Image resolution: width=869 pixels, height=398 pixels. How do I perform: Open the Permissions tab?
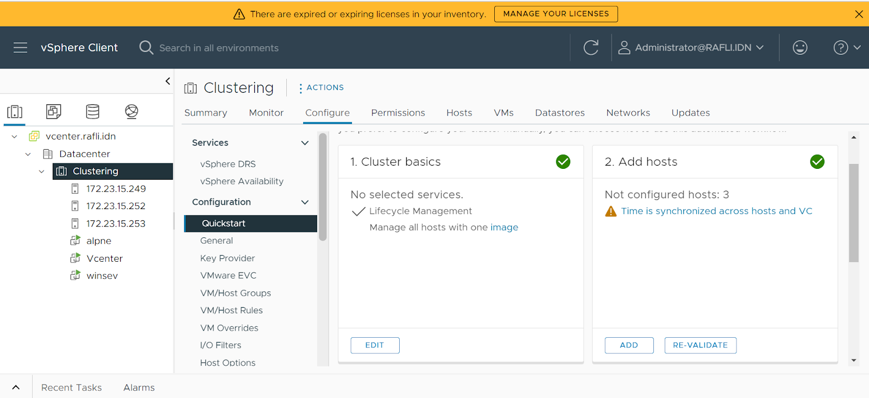(x=398, y=112)
